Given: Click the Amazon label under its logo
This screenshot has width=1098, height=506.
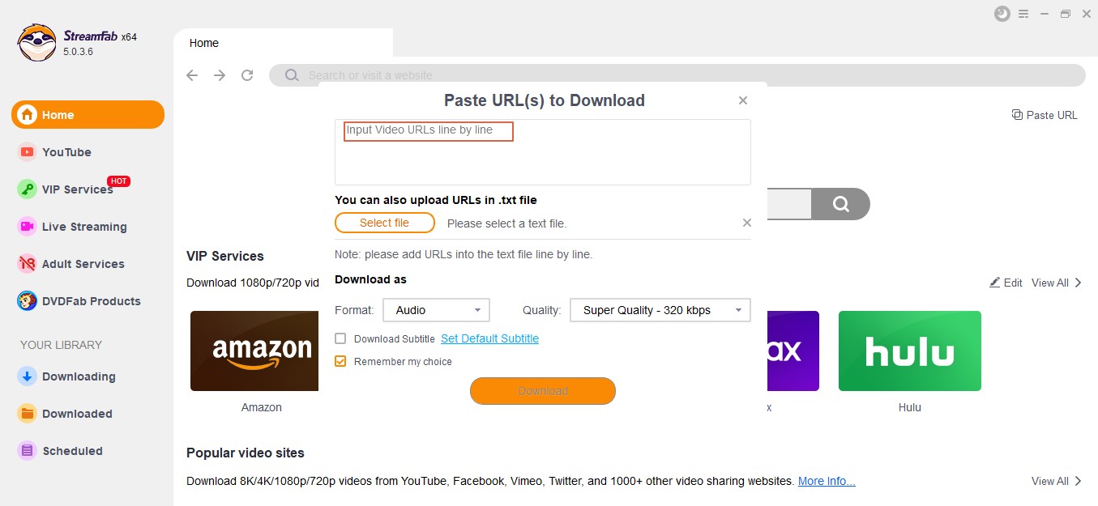Looking at the screenshot, I should click(262, 407).
